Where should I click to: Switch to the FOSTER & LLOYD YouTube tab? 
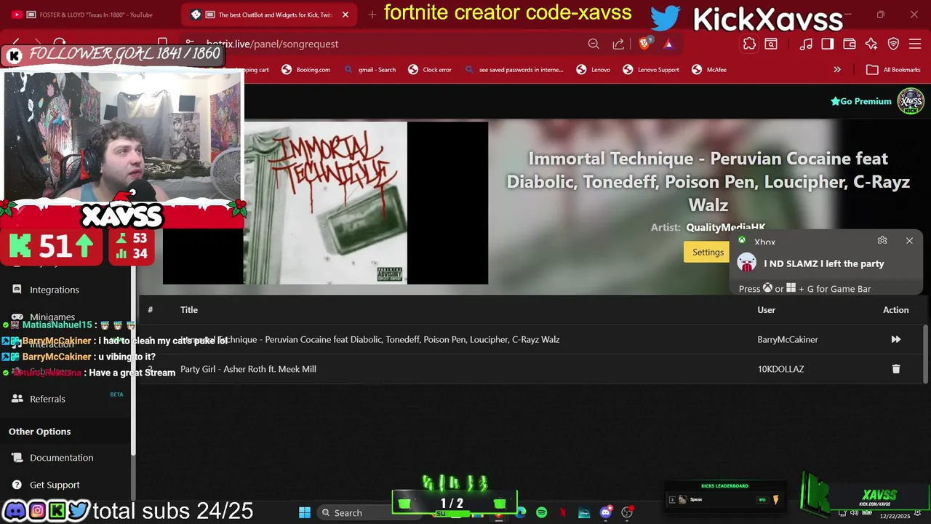tap(90, 15)
